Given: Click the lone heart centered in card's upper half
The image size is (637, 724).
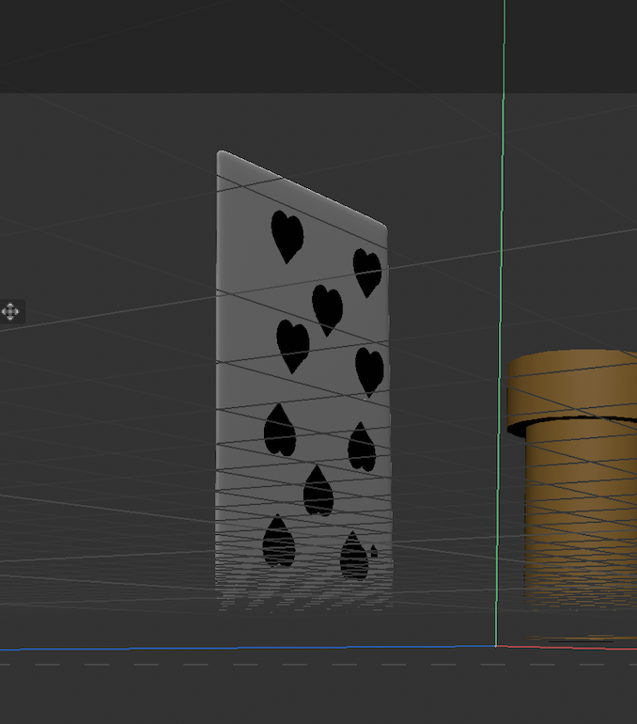Looking at the screenshot, I should 327,308.
